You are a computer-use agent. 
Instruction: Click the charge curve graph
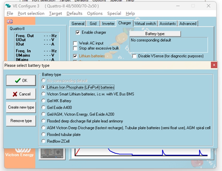141,153
